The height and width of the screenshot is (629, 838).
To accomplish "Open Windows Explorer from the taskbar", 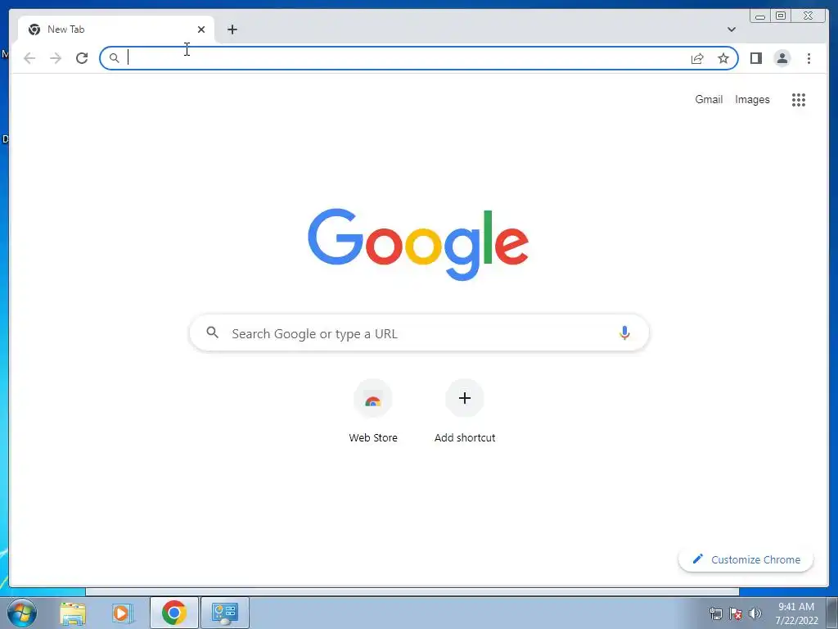I will pyautogui.click(x=73, y=613).
